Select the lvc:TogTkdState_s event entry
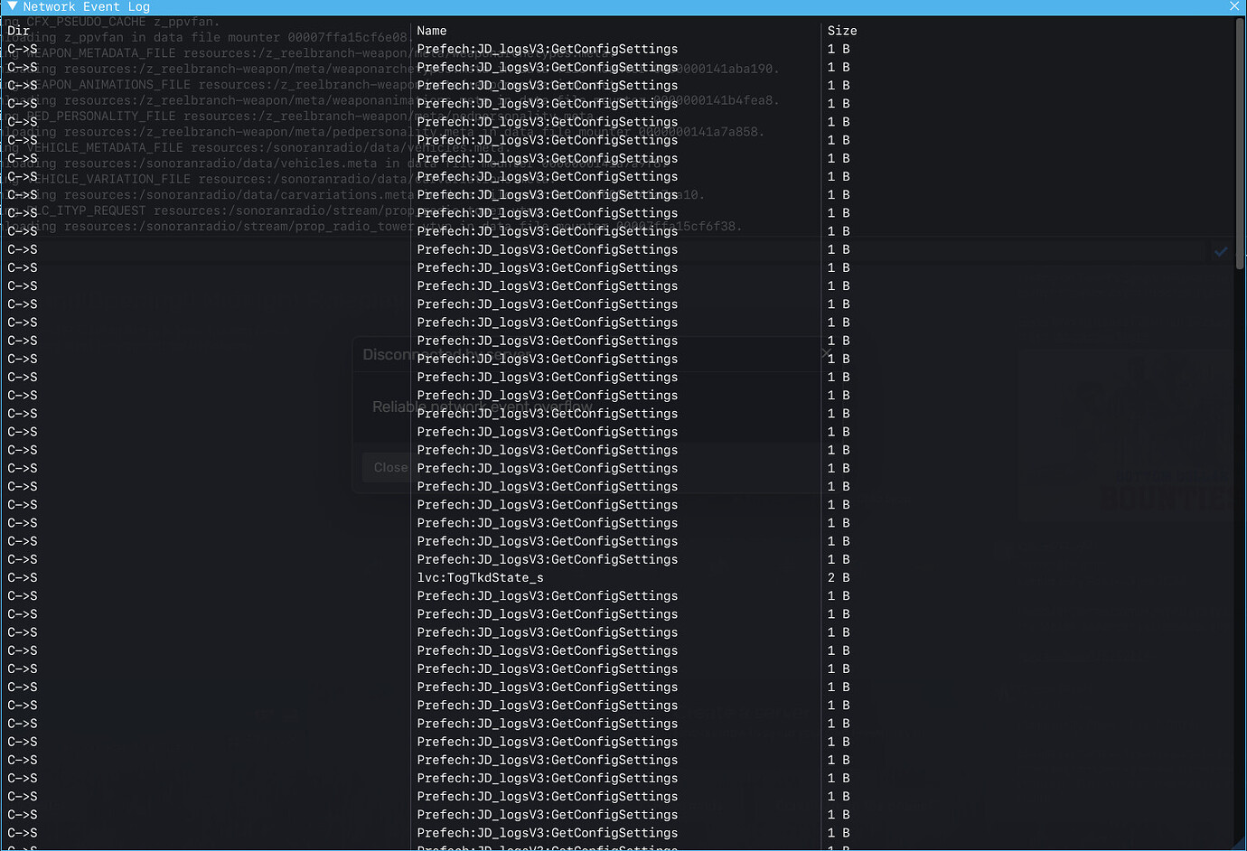Screen dimensions: 1247x851 [x=480, y=577]
